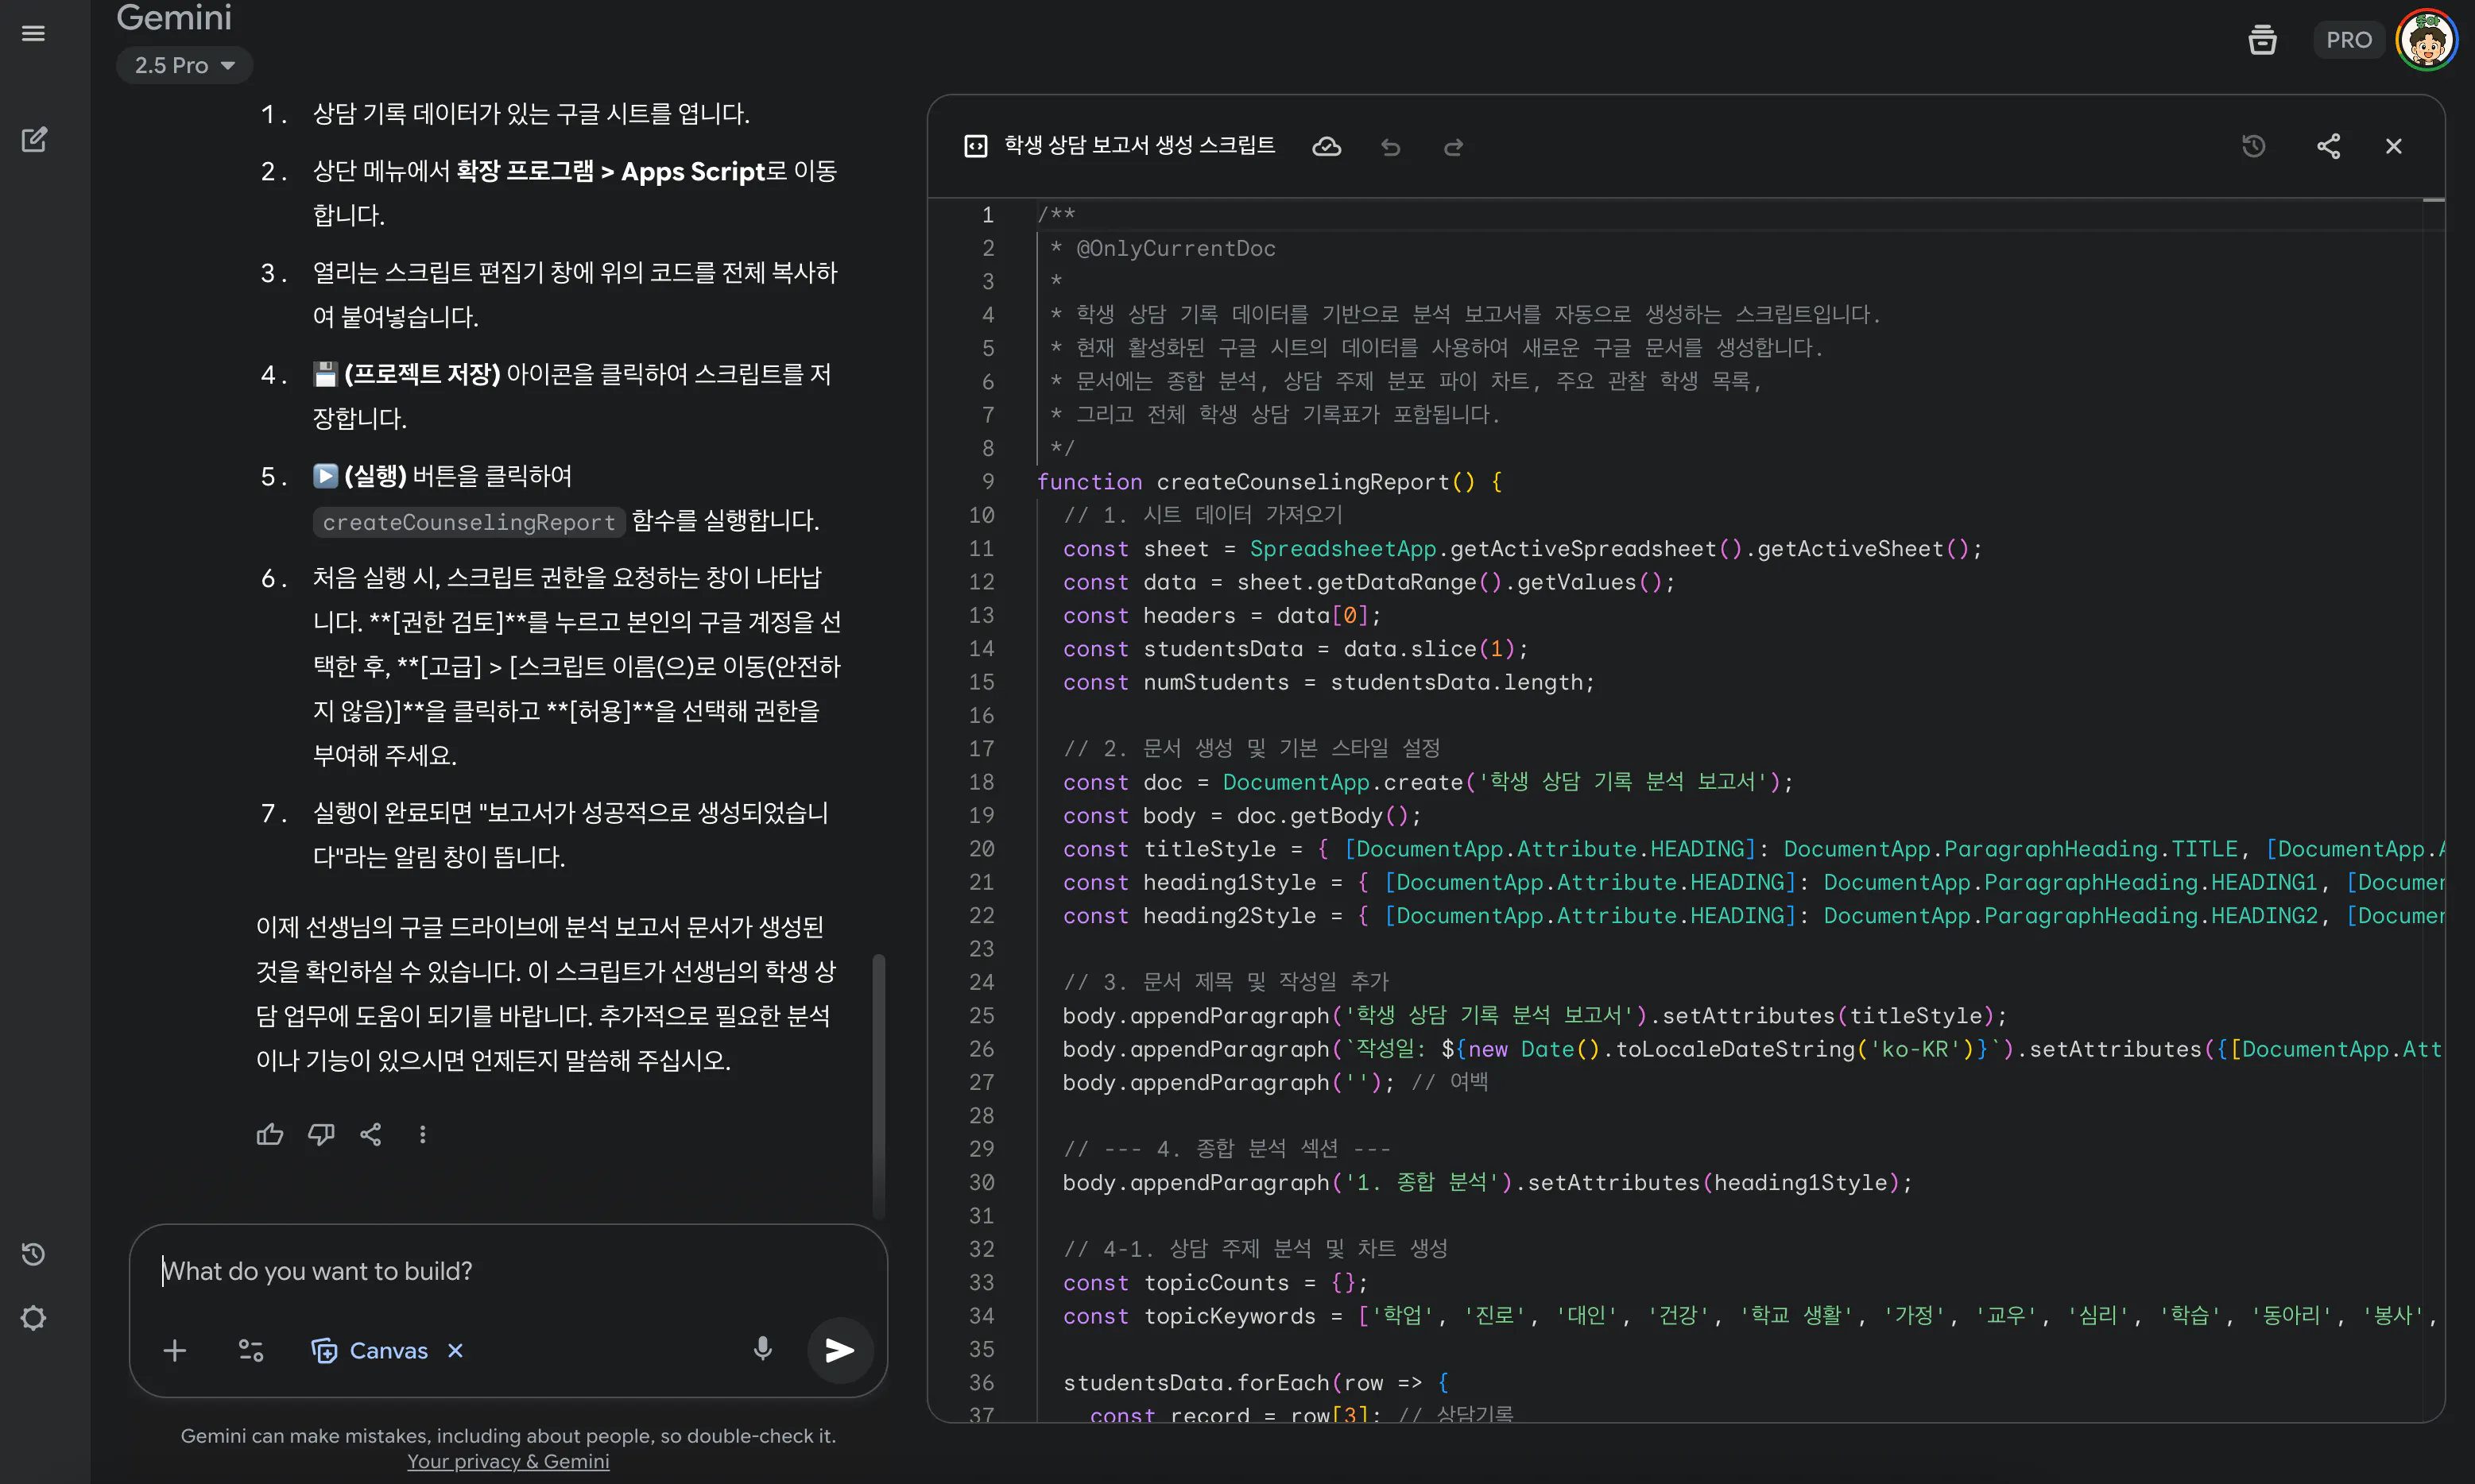Share the canvas script
This screenshot has width=2475, height=1484.
click(x=2328, y=147)
